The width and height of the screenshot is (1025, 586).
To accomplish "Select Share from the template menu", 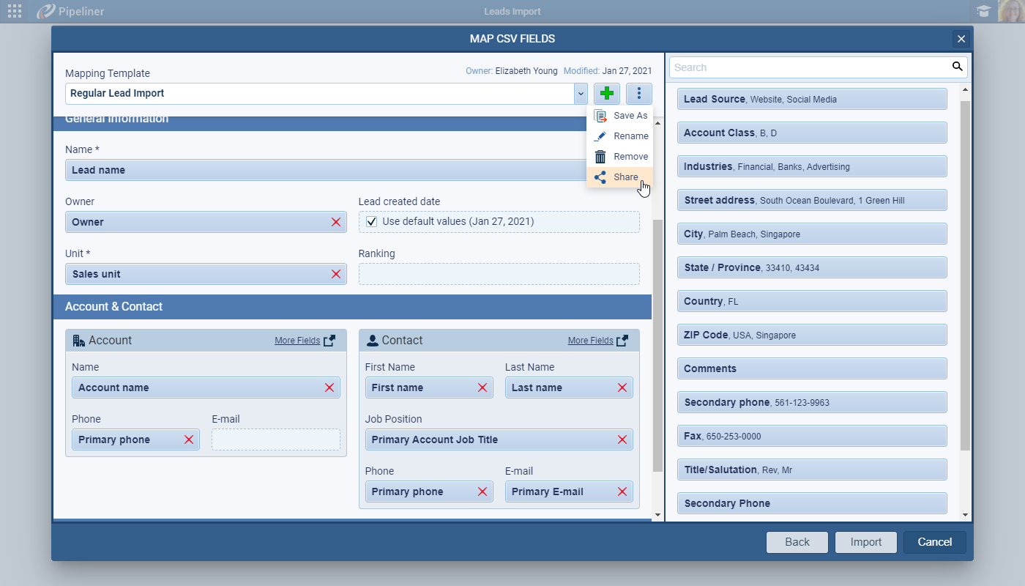I will point(625,177).
